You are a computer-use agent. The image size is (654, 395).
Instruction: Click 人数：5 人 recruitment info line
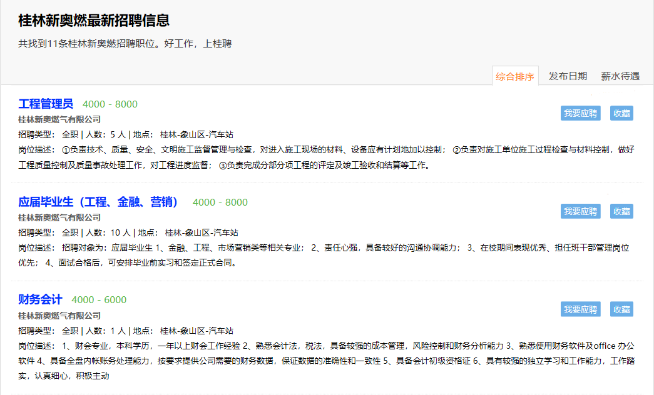126,134
